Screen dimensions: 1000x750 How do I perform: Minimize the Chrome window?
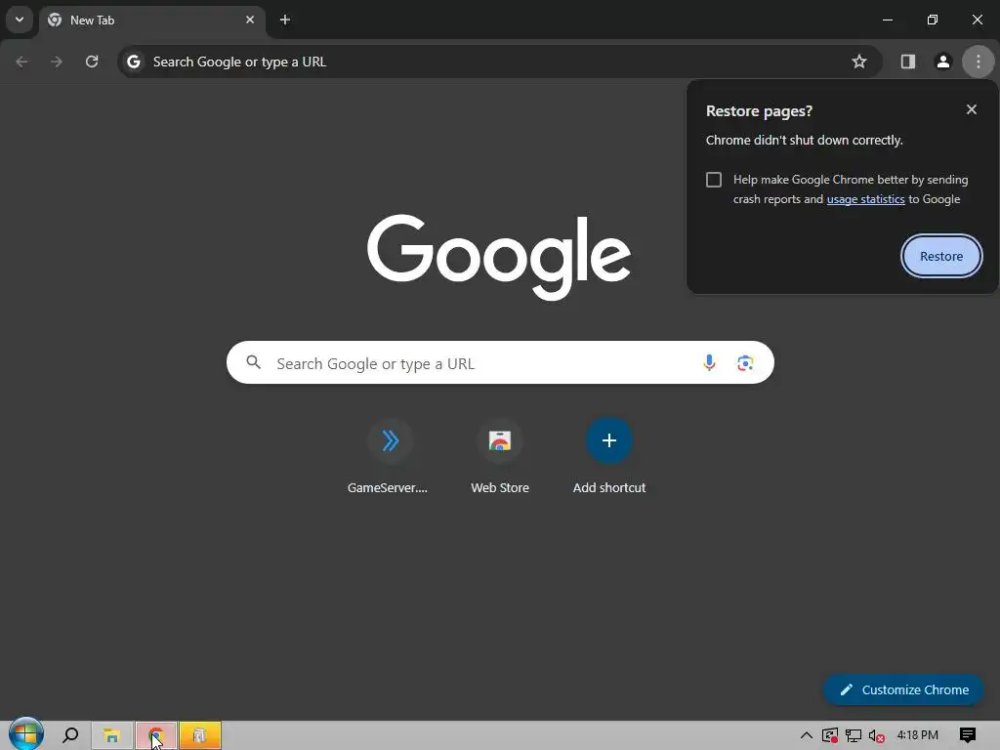887,20
